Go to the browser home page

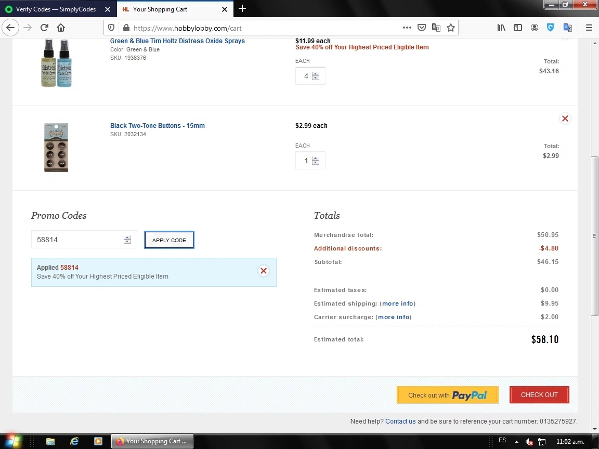point(61,28)
